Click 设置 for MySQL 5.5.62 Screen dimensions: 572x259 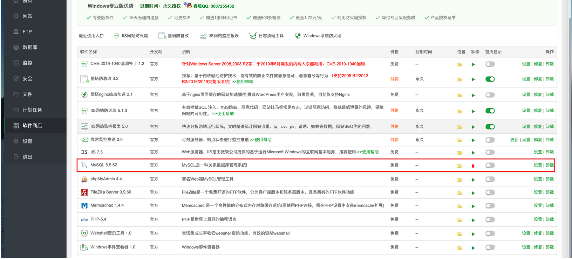point(538,165)
